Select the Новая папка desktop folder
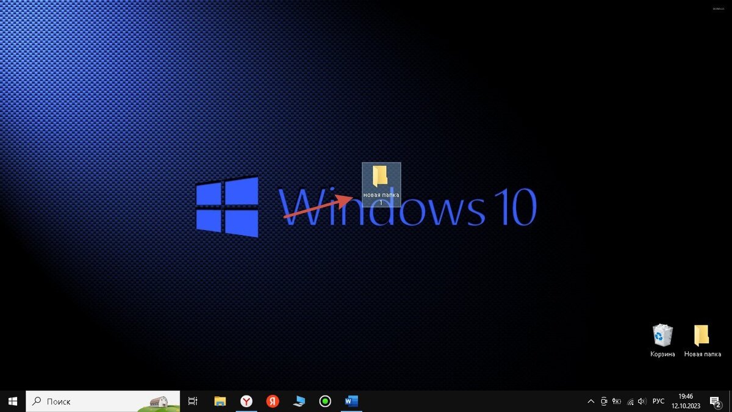Screen dimensions: 732x412 click(x=702, y=341)
